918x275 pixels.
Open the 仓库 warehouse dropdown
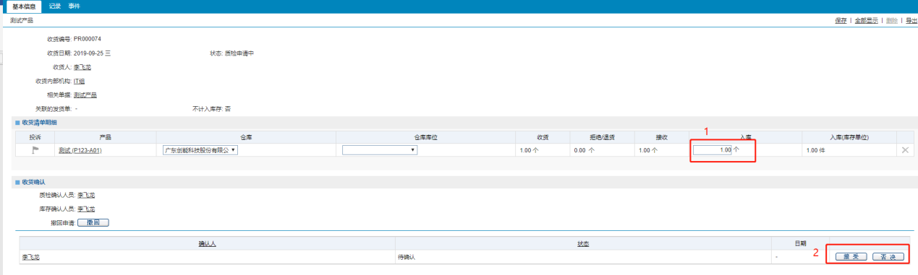(x=200, y=150)
